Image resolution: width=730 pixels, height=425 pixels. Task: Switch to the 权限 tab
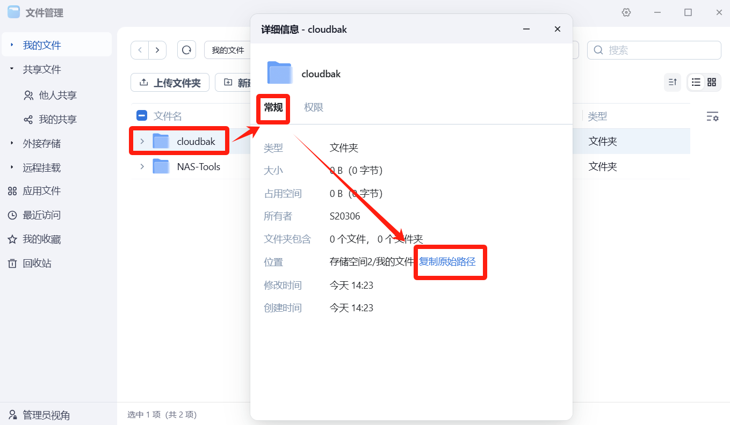pos(314,107)
